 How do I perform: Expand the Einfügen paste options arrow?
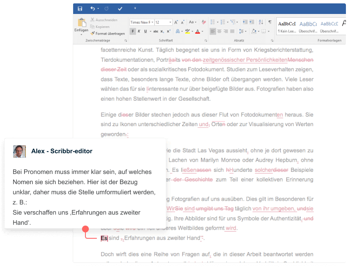pyautogui.click(x=81, y=35)
